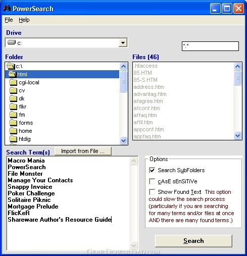Click the files list up scroll arrow

tap(237, 67)
